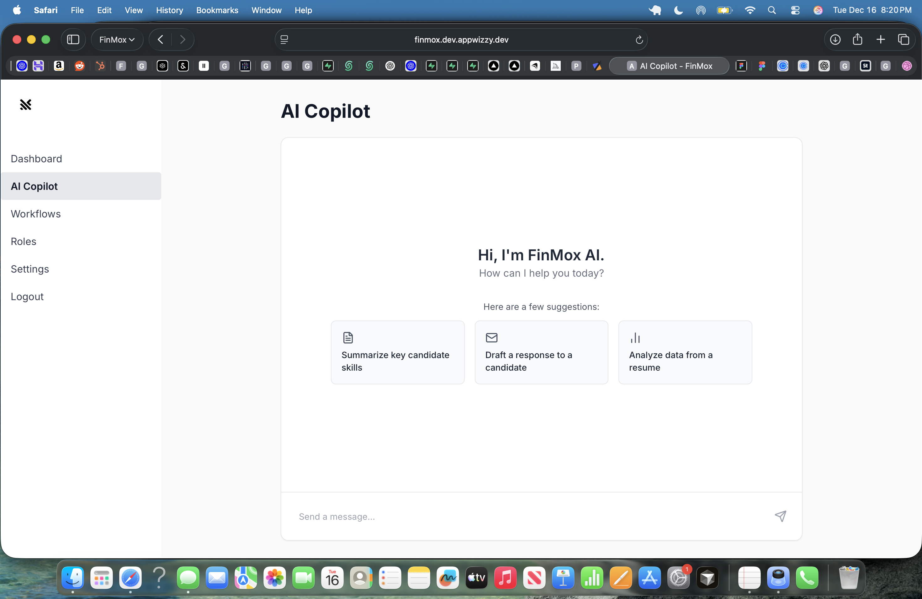Viewport: 922px width, 599px height.
Task: Open the Safari downloads icon
Action: (x=835, y=39)
